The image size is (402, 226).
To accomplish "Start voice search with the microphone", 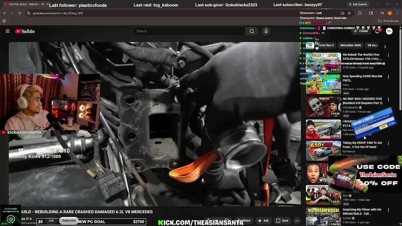I will (266, 31).
